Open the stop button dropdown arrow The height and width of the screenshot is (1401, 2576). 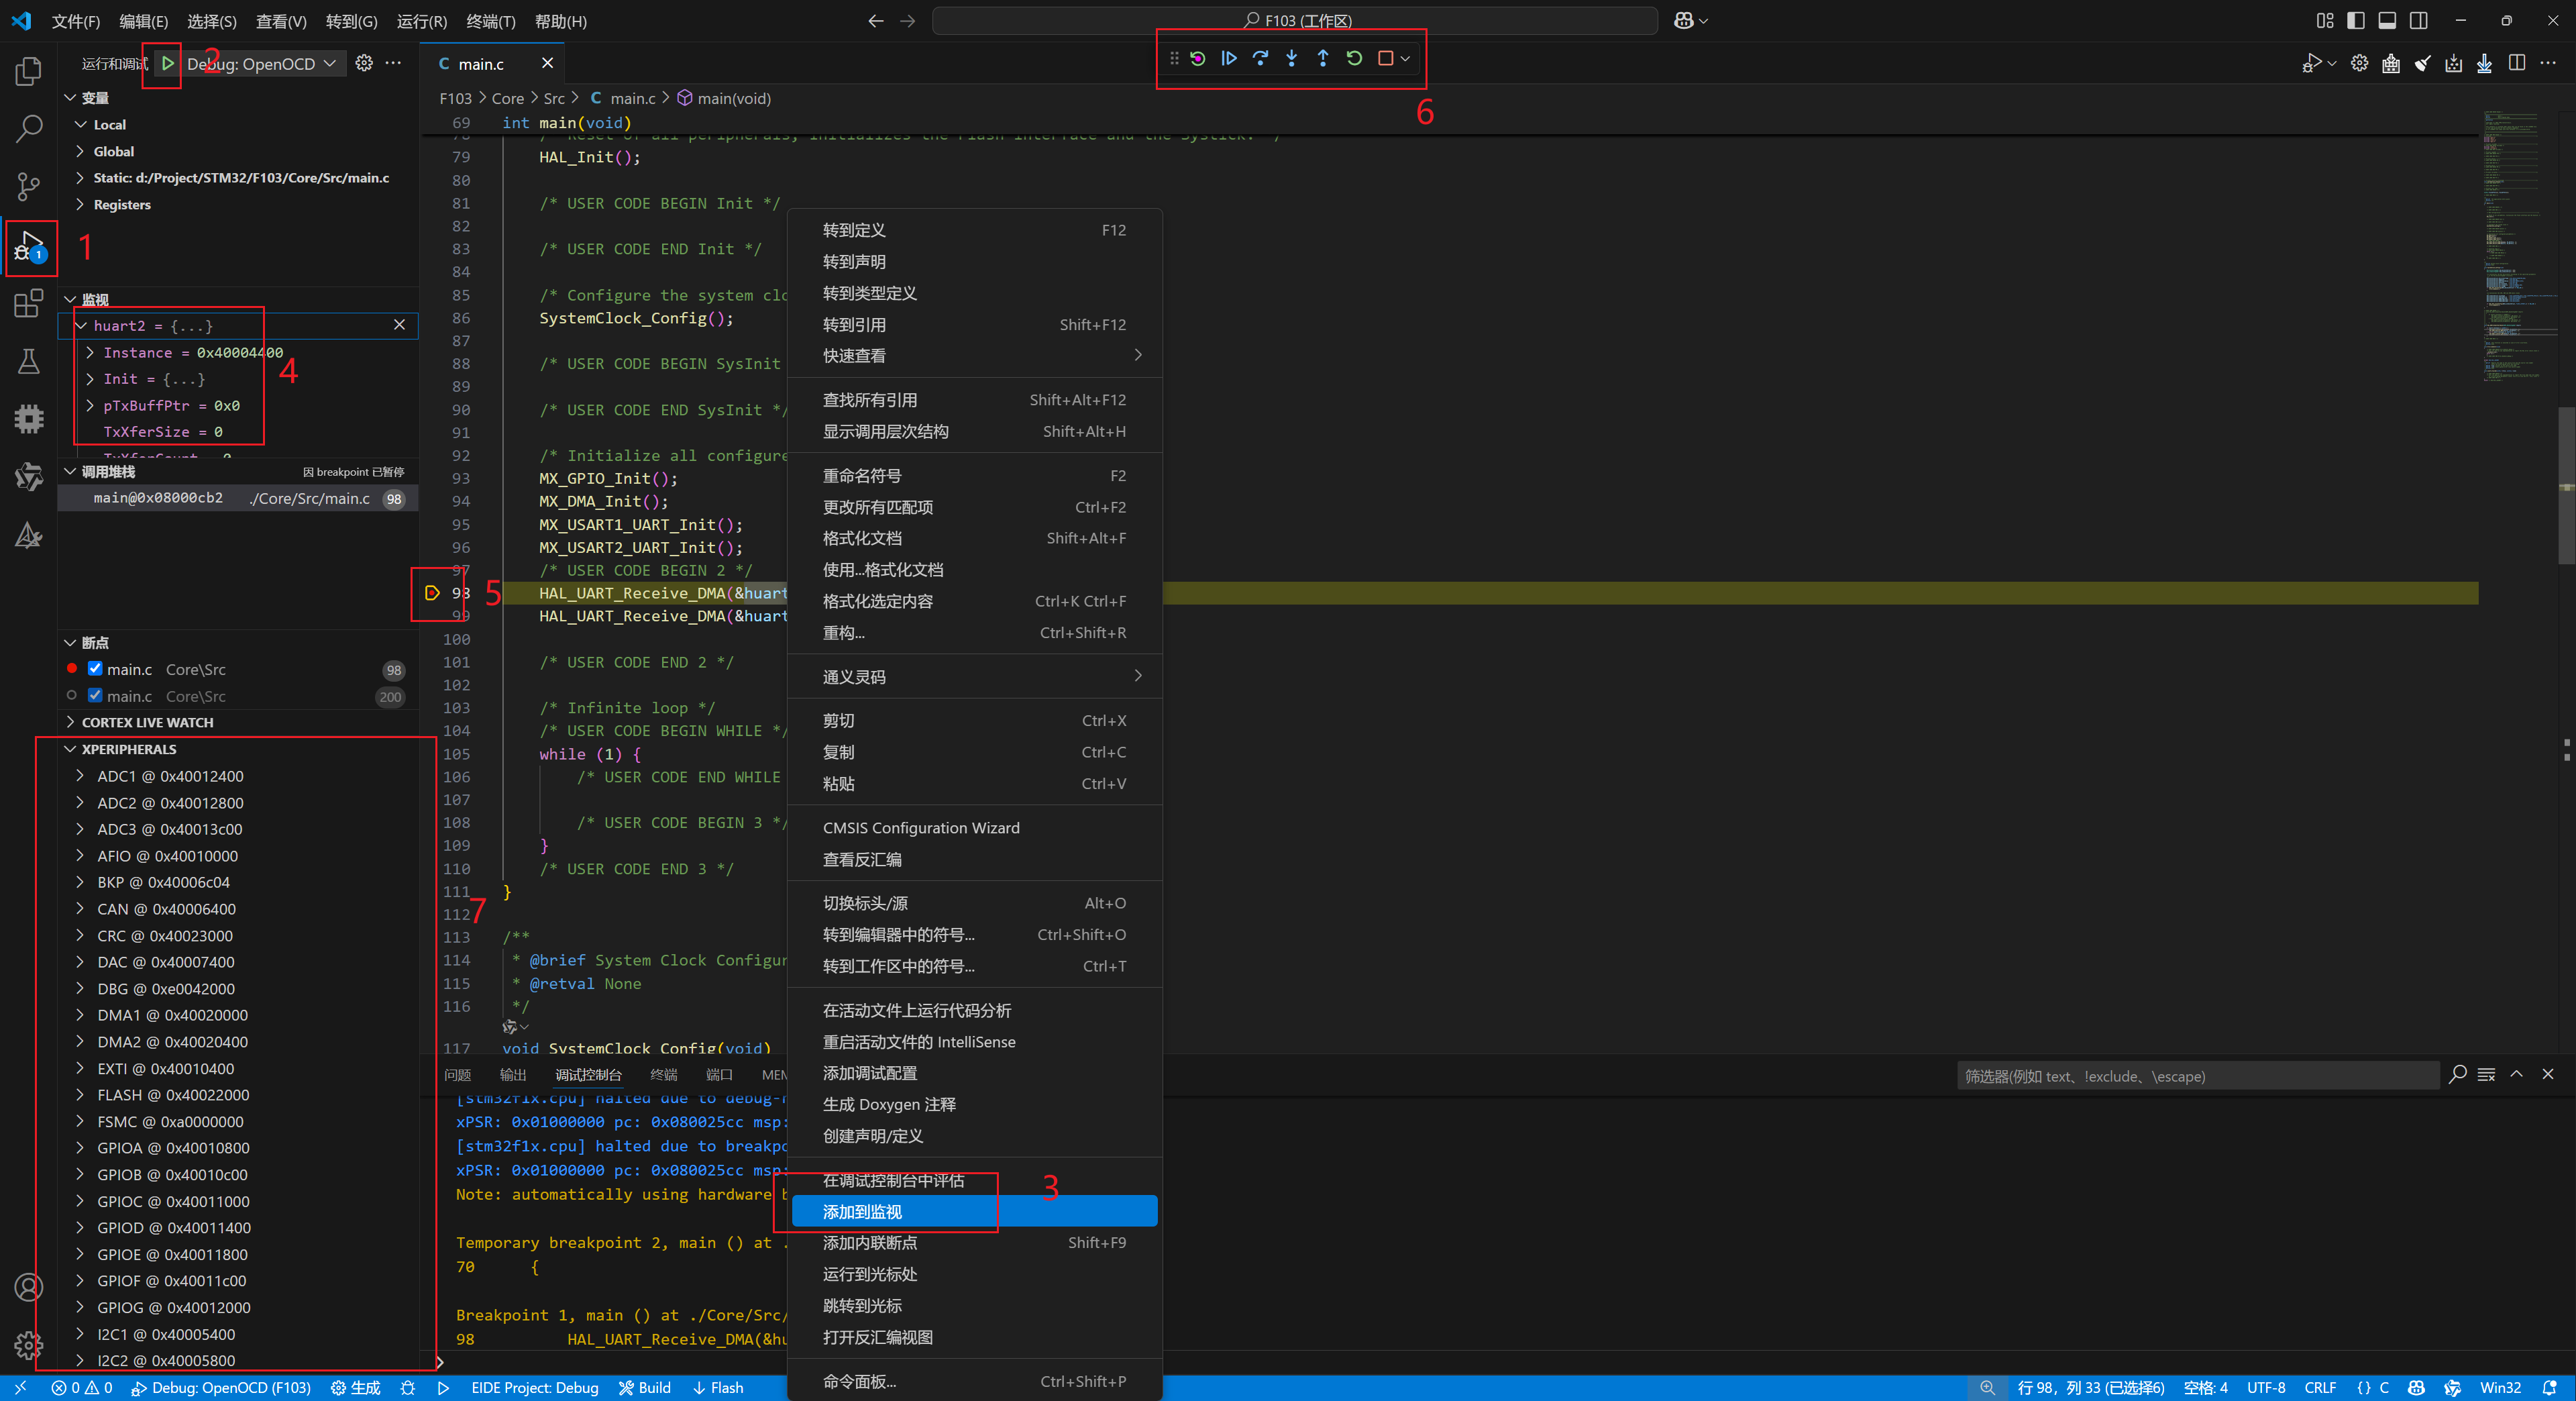pos(1406,59)
